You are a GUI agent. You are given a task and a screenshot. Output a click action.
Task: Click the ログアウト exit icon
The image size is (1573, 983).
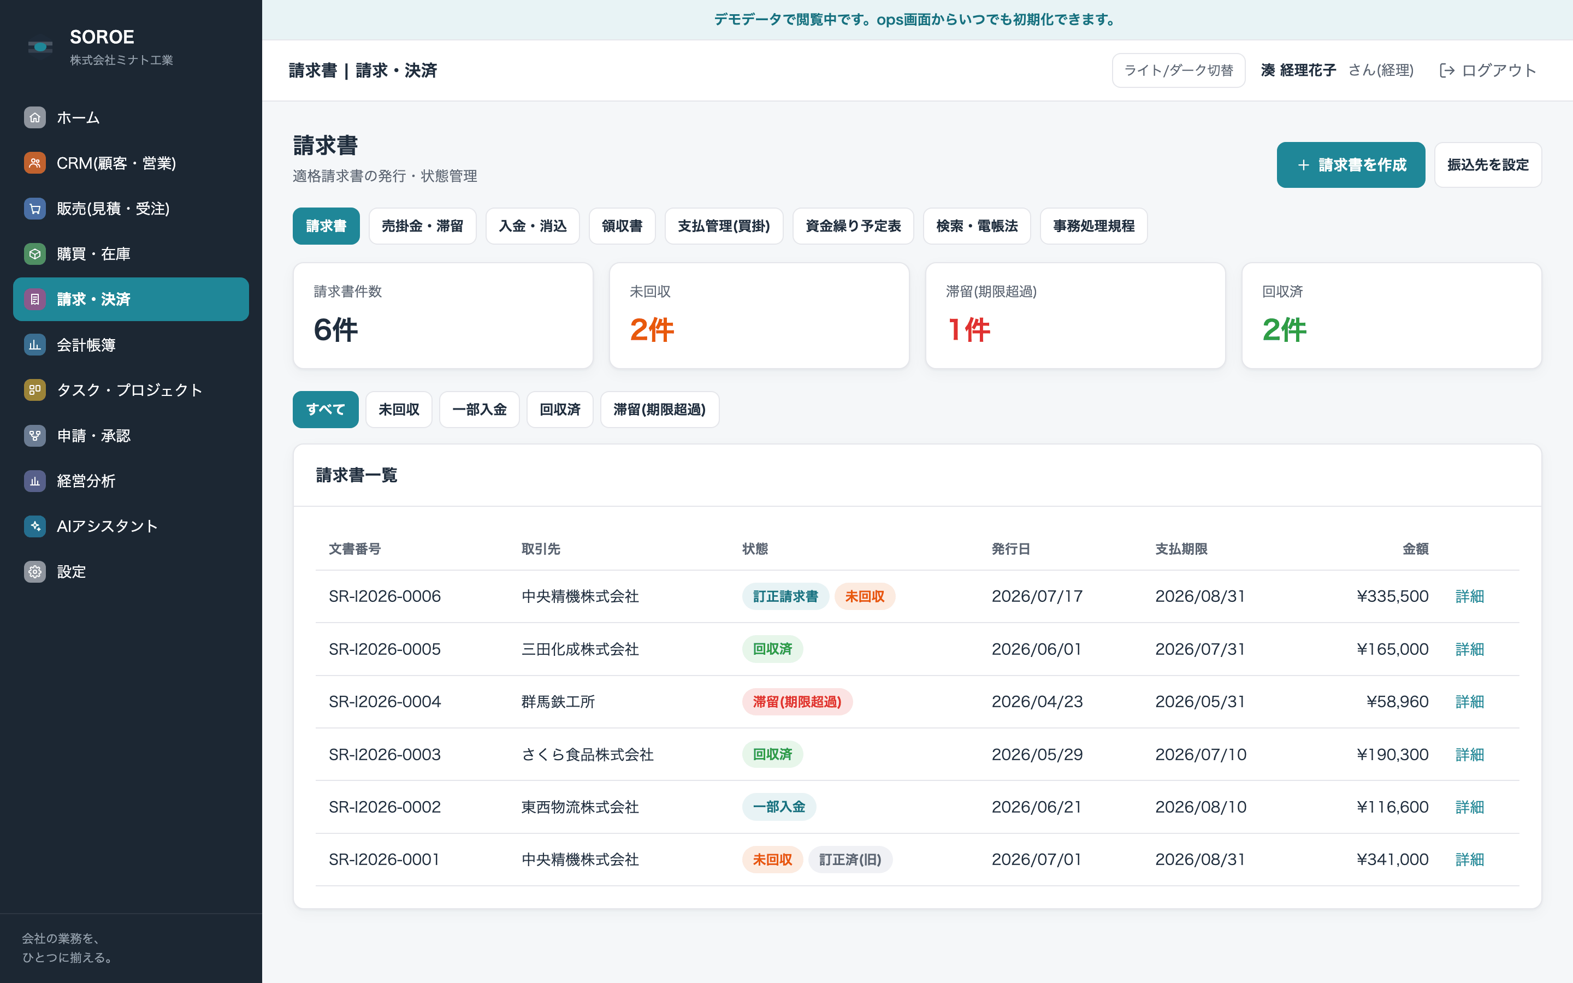(x=1447, y=70)
